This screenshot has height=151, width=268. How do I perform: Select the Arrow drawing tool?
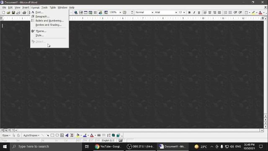[x=47, y=135]
